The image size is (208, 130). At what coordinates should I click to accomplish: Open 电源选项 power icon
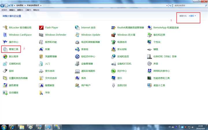pos(114,42)
